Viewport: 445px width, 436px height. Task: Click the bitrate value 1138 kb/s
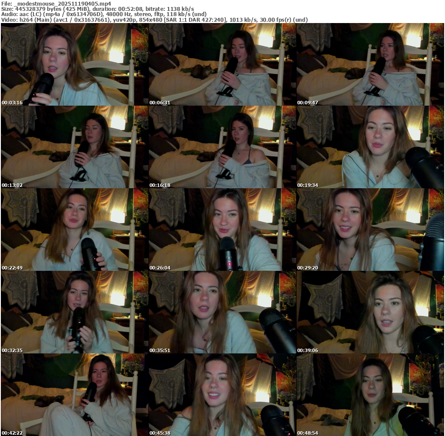(180, 9)
